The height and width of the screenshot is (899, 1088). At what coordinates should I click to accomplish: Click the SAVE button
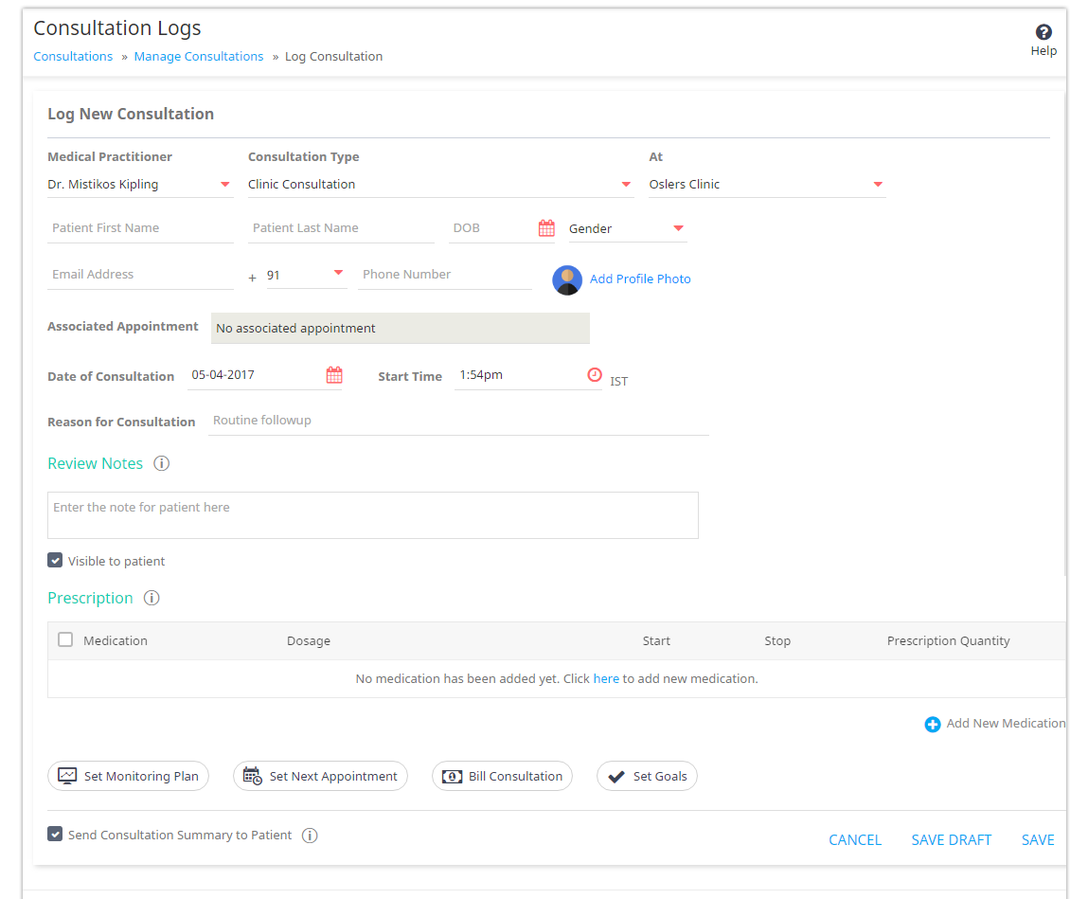coord(1038,840)
